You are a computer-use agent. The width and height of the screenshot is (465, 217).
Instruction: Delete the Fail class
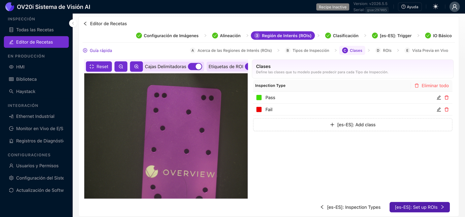(x=446, y=110)
